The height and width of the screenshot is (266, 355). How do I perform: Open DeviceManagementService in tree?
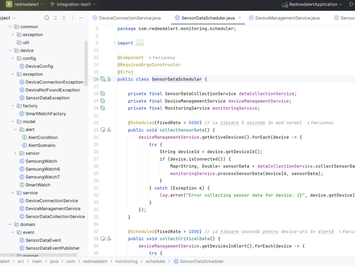(50, 209)
